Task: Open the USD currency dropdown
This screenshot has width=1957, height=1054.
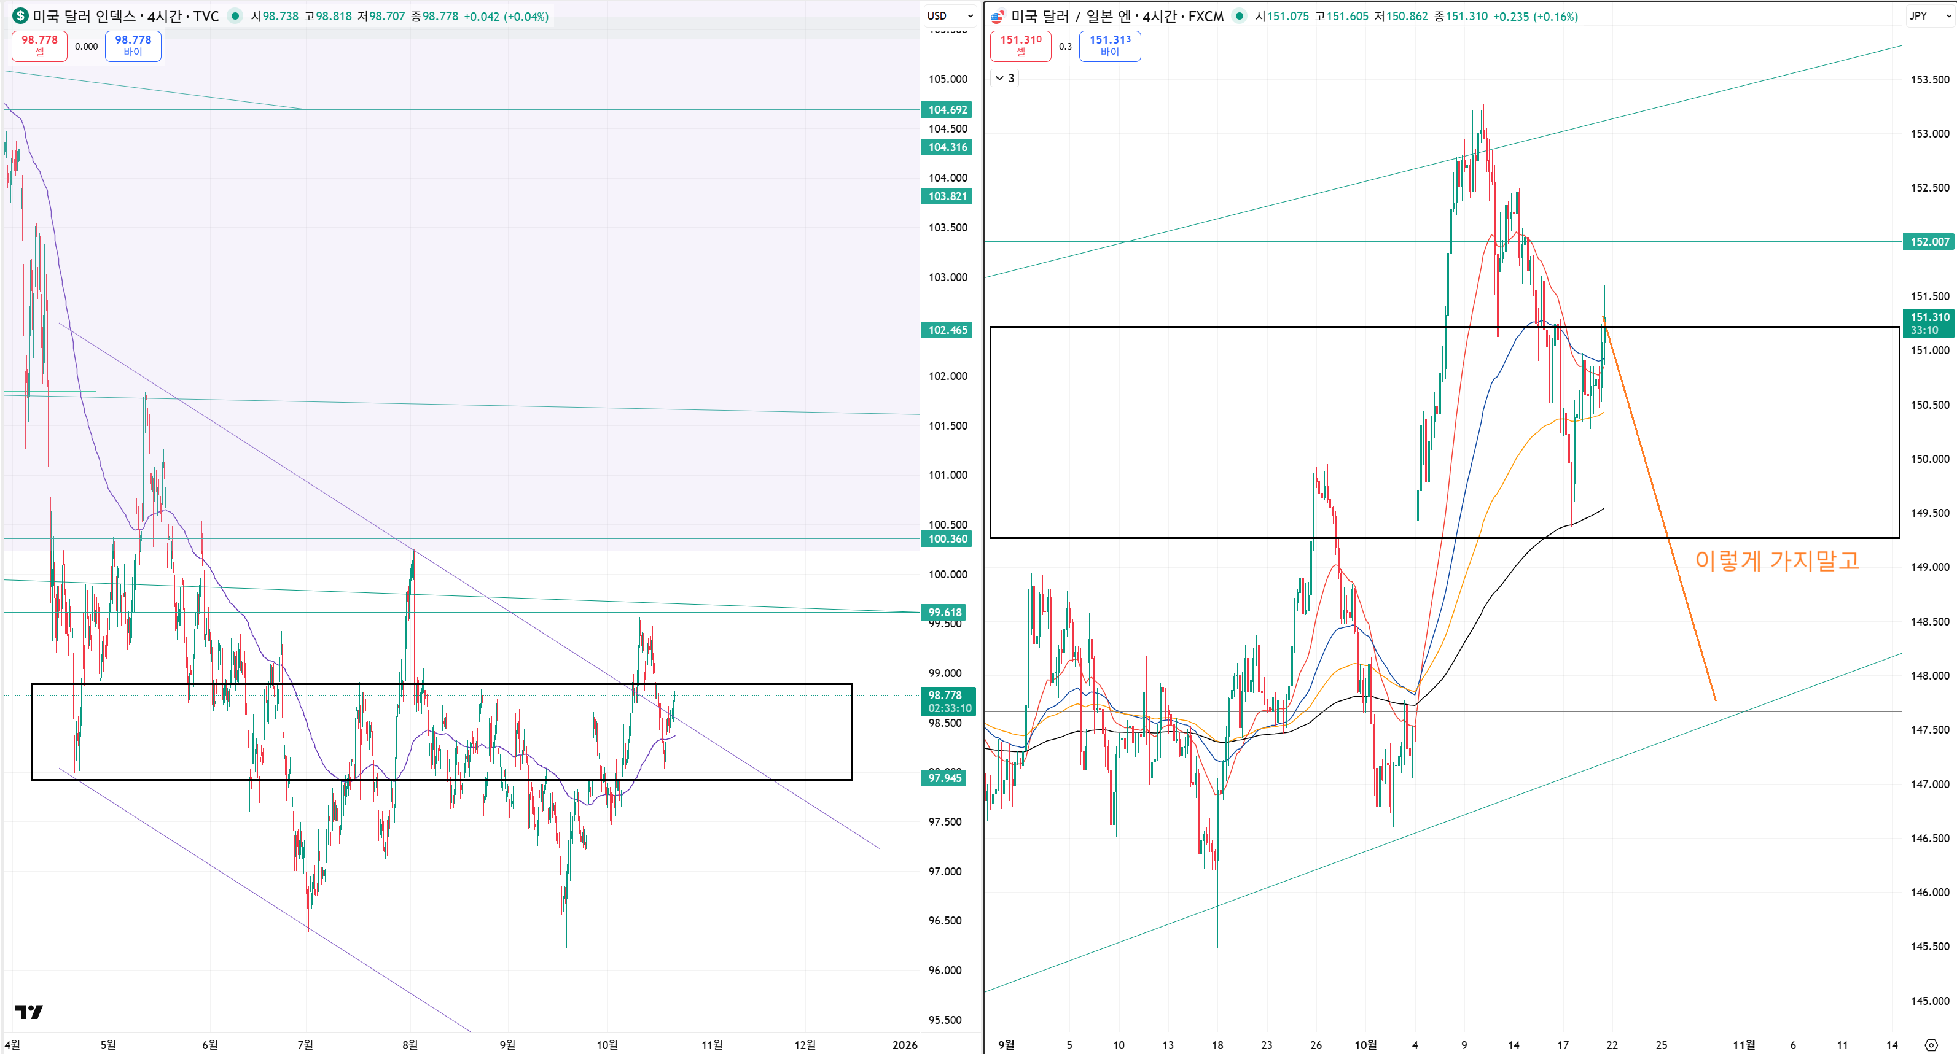Action: pyautogui.click(x=949, y=16)
